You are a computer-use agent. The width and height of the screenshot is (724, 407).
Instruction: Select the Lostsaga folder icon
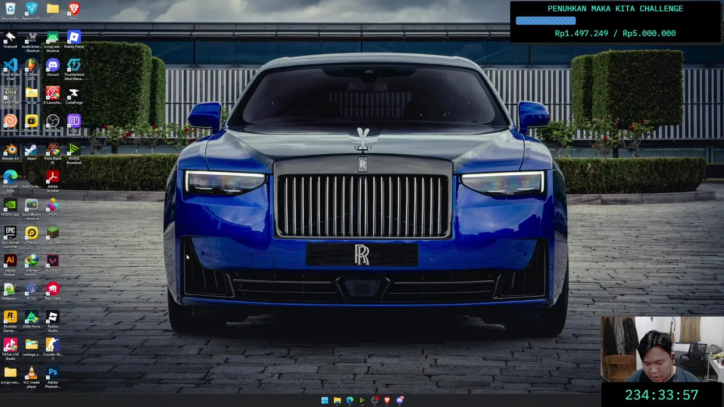click(x=32, y=348)
